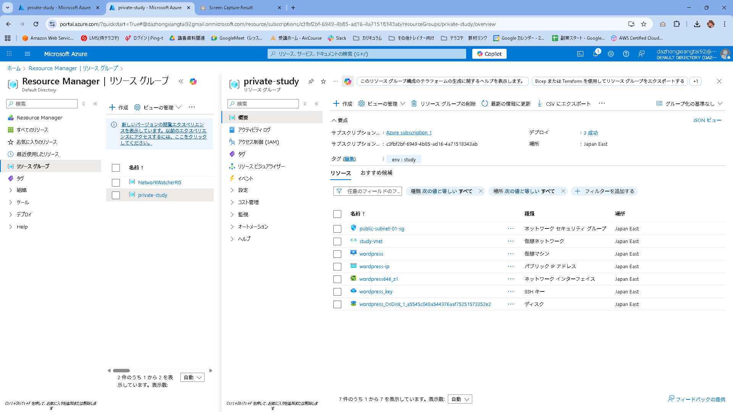Check the study-vnet row checkbox
The height and width of the screenshot is (412, 733).
click(x=337, y=241)
